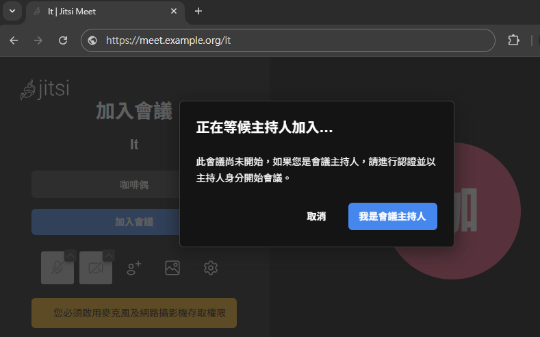Click the 取消 cancel button in dialog

(316, 216)
